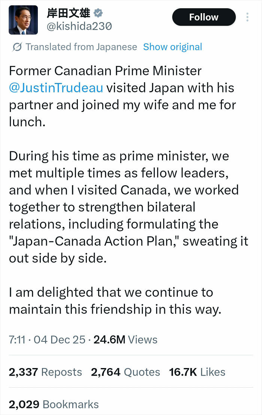
Task: Open the 2,337 Reposts list
Action: click(x=45, y=372)
